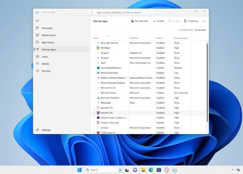
Task: Open Microsoft Store from taskbar
Action: [159, 170]
